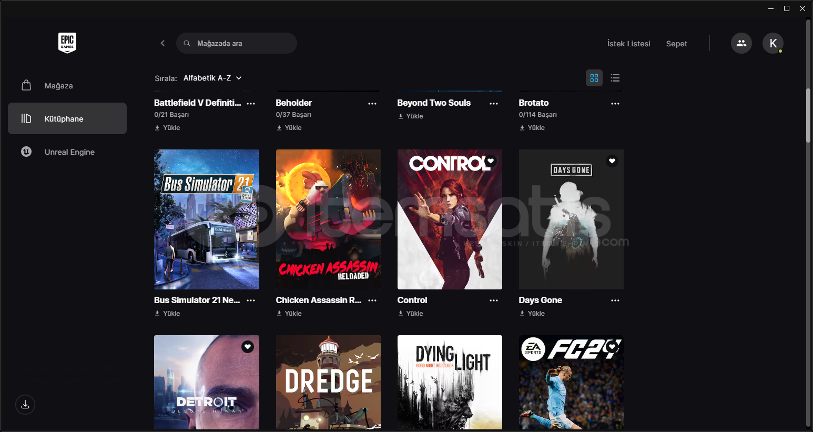
Task: Open options menu for Bus Simulator 21
Action: point(251,300)
